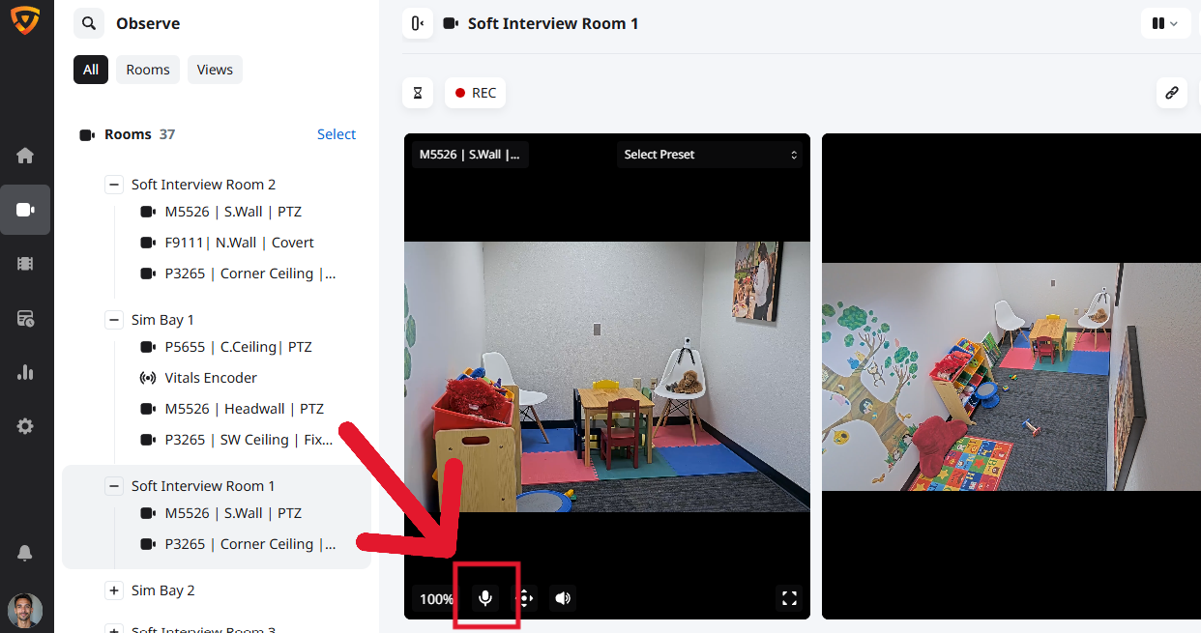Open the hourglass timer icon
This screenshot has width=1201, height=633.
(418, 93)
